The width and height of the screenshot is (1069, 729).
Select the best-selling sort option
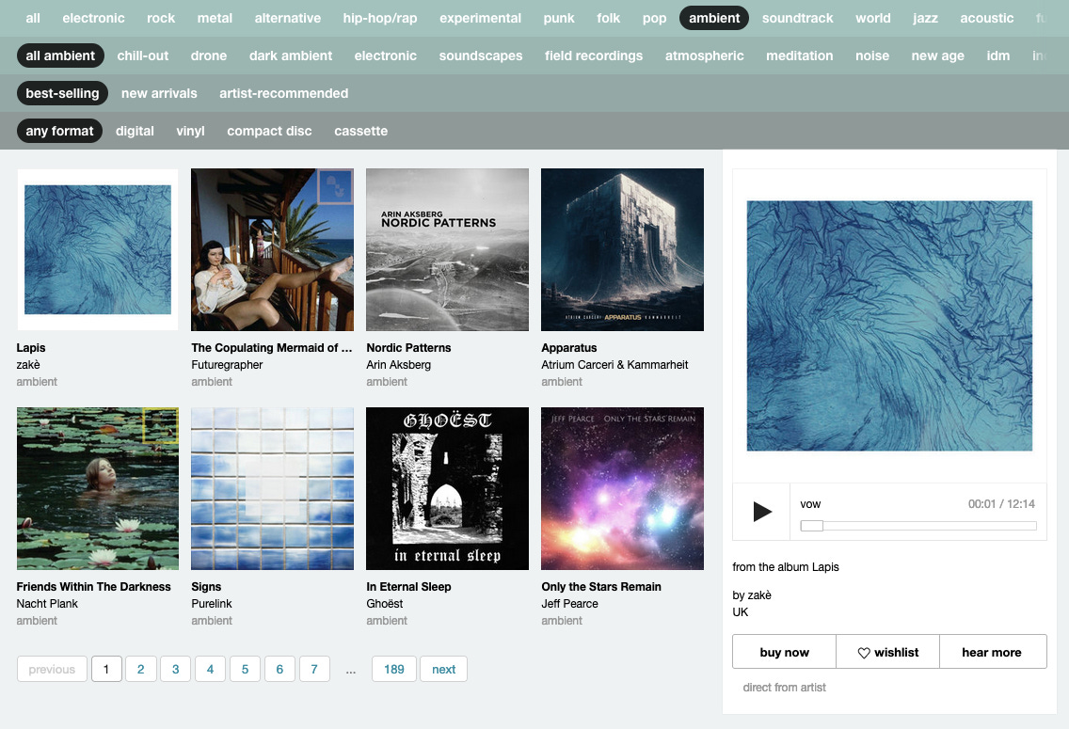62,93
